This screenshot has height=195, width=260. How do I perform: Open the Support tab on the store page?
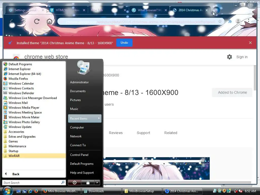pos(143,133)
